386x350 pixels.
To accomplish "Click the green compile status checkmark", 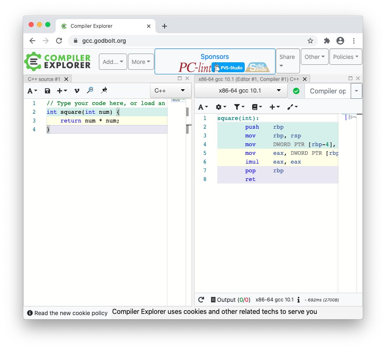I will (296, 91).
